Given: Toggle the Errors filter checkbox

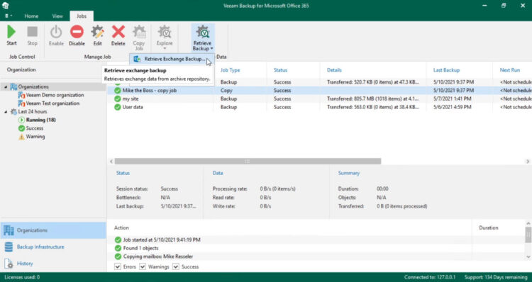Looking at the screenshot, I should pos(117,266).
